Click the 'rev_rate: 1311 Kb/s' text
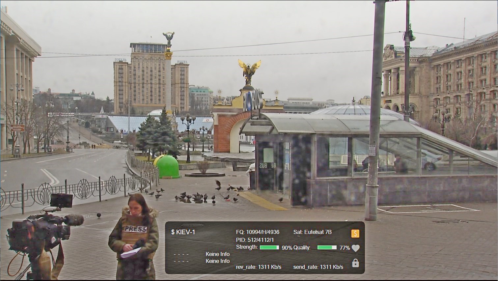Image resolution: width=498 pixels, height=281 pixels. [x=259, y=267]
